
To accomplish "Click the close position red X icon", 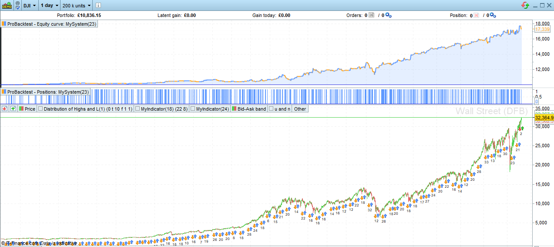I will [x=476, y=15].
